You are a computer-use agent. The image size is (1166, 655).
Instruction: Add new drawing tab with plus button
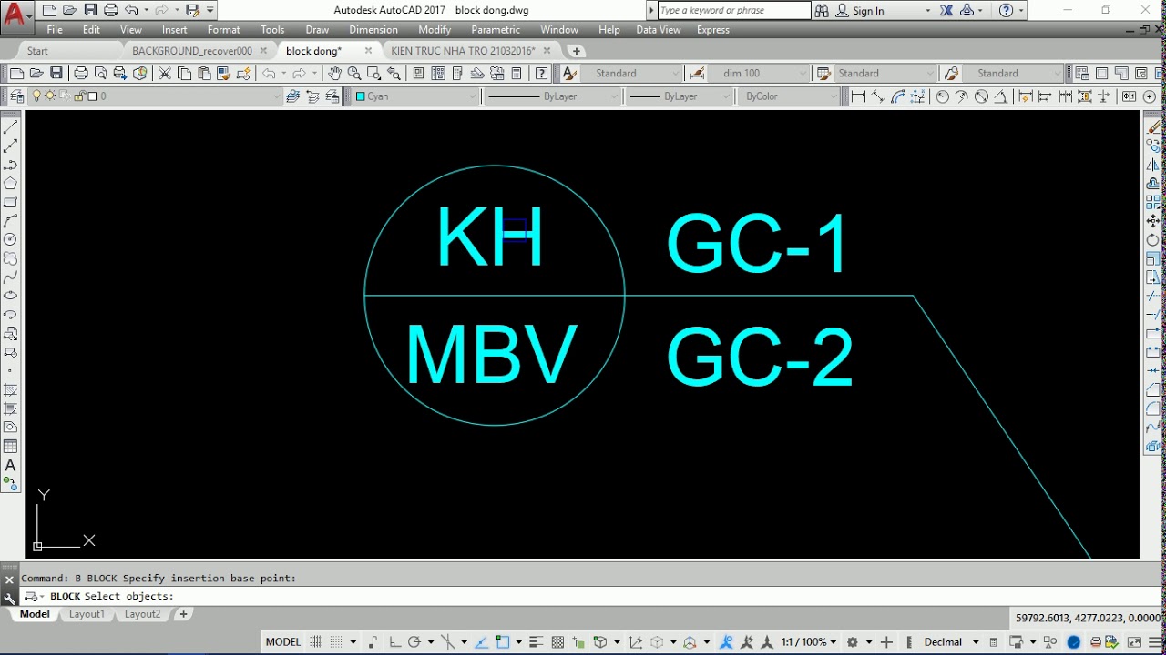576,51
